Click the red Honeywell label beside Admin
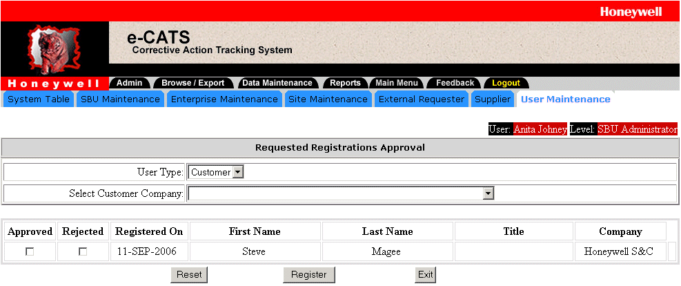 pos(54,84)
